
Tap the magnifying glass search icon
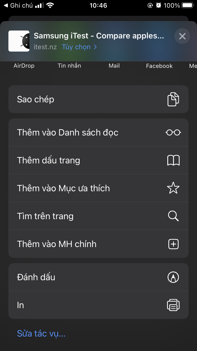pyautogui.click(x=173, y=216)
